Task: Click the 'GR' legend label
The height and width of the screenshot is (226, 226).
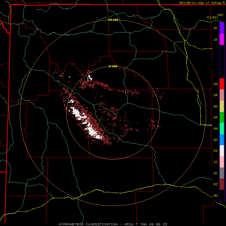Action: tap(215, 95)
